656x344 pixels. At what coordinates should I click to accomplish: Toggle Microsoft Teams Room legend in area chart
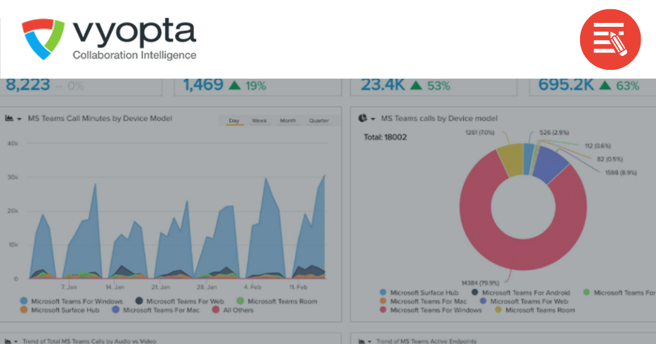(x=277, y=301)
